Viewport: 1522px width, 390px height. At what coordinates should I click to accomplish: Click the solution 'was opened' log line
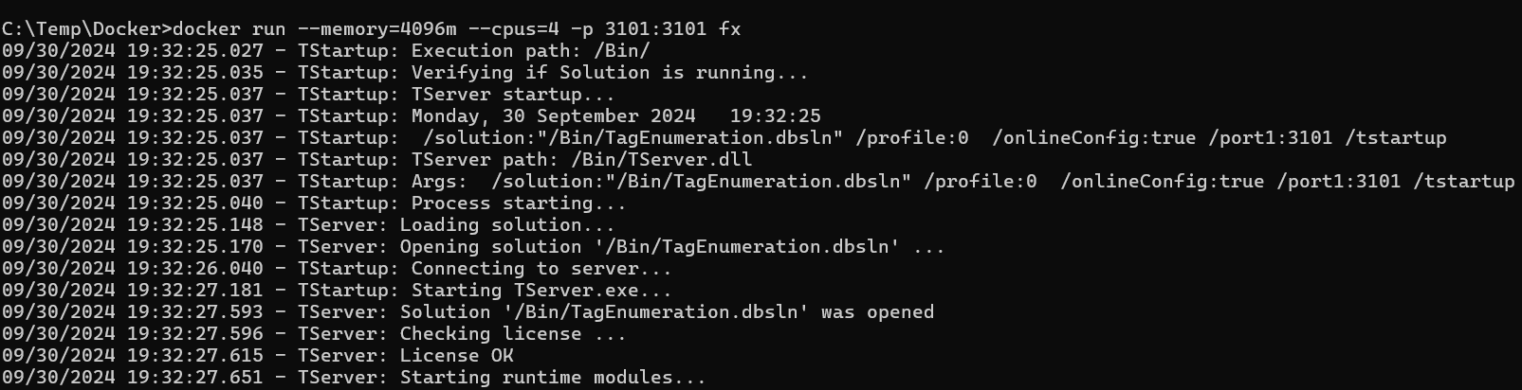tap(468, 312)
